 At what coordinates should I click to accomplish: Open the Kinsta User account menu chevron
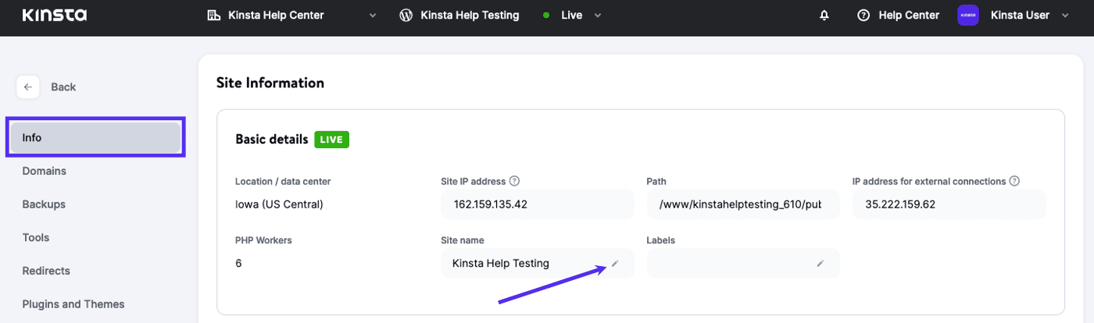[x=1066, y=15]
